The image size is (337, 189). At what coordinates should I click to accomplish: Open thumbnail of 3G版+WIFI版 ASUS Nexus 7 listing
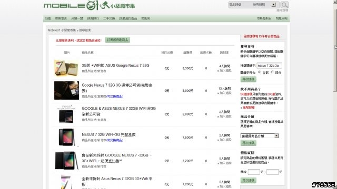click(x=66, y=68)
